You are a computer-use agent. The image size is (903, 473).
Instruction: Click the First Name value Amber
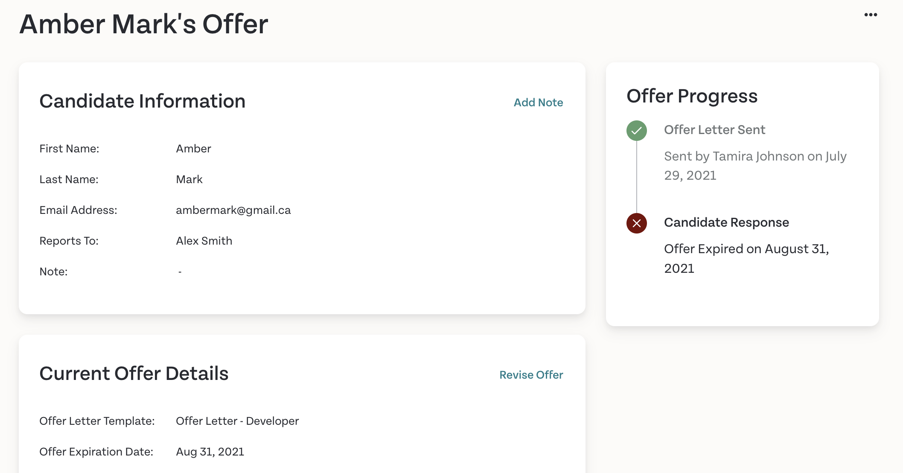tap(193, 149)
